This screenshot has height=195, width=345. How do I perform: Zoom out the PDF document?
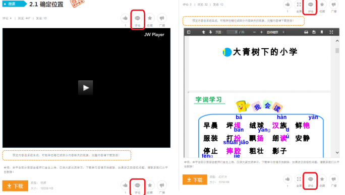tap(254, 32)
